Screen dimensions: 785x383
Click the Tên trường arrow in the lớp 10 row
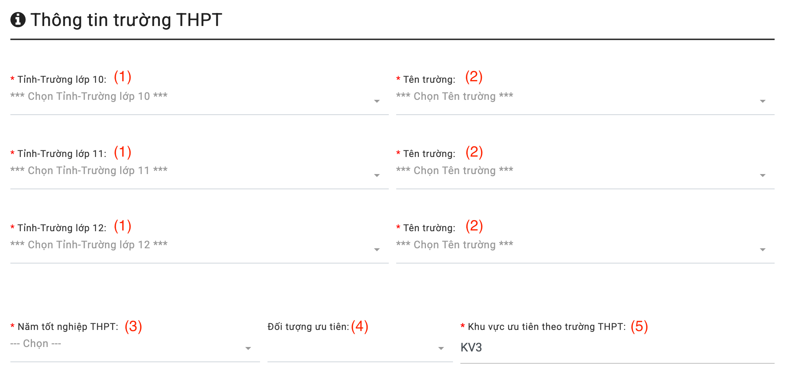coord(763,101)
